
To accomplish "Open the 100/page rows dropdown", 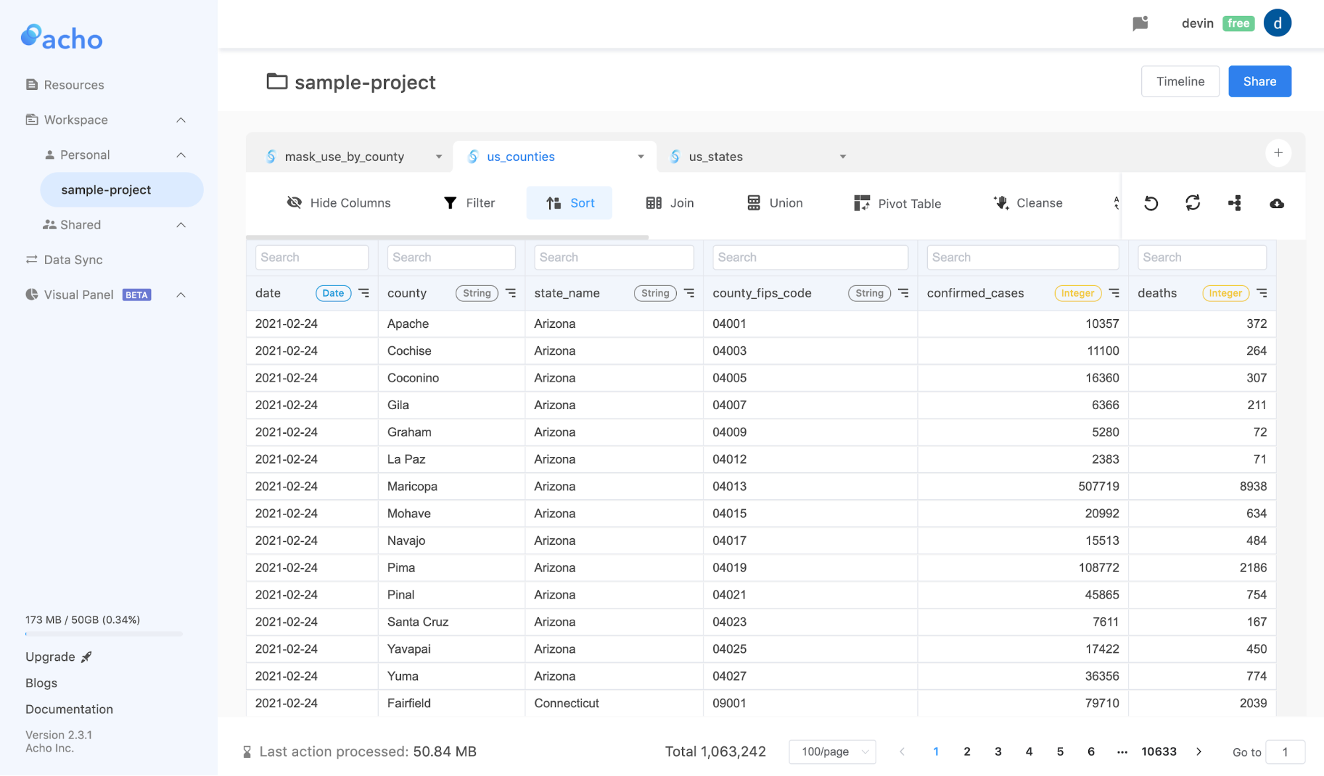I will click(x=833, y=752).
